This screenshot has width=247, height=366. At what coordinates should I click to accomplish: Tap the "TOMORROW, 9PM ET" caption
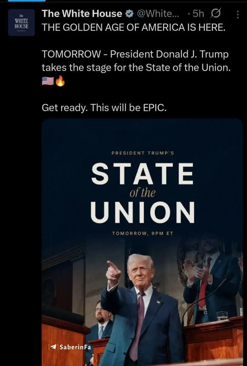point(142,233)
